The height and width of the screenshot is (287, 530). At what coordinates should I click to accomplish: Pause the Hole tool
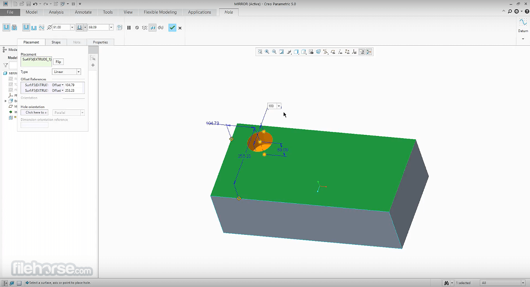click(x=129, y=28)
